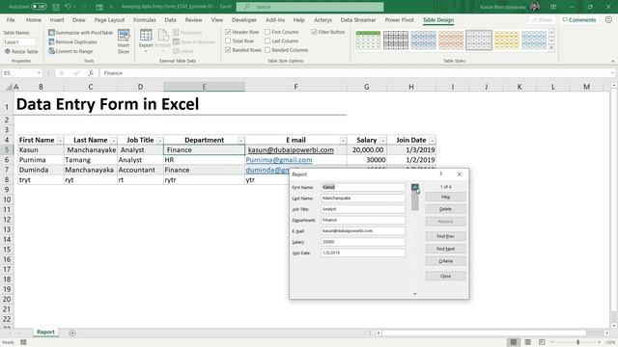Click the Report dialog help question mark
Viewport: 618px width, 347px height.
pos(441,173)
